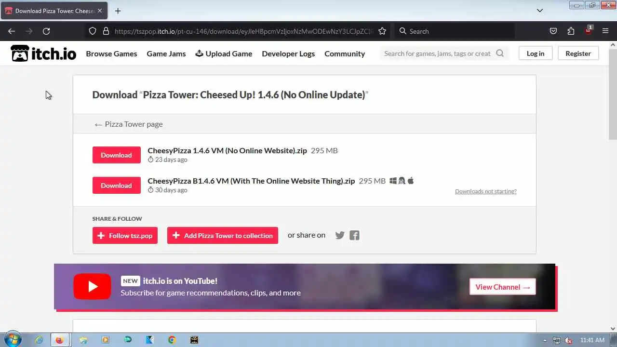Open Game Jams page
Image resolution: width=617 pixels, height=347 pixels.
click(166, 53)
